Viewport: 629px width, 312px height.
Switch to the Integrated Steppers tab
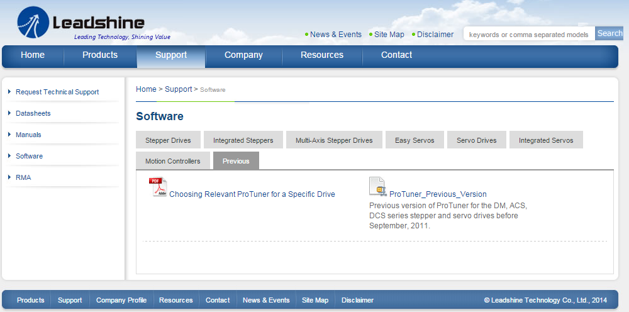click(x=243, y=140)
